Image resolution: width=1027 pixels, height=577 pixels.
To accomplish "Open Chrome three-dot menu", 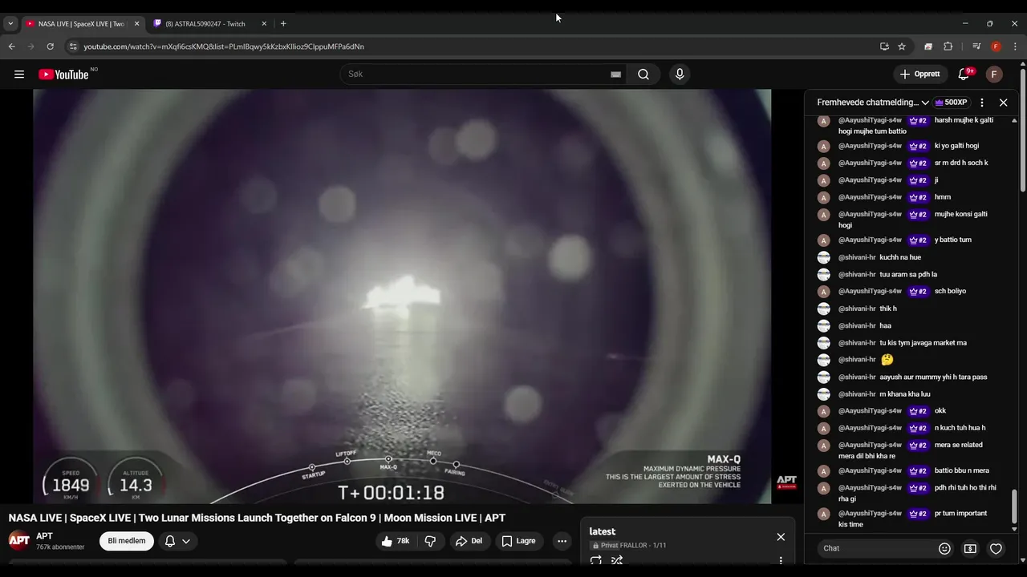I will click(x=1015, y=46).
